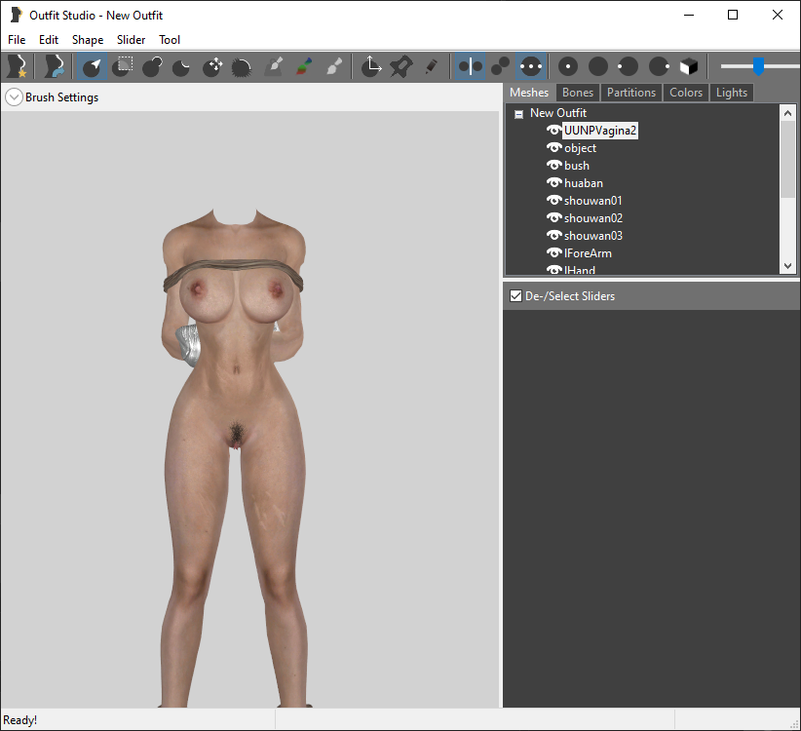Select the lForeArm mesh name
The width and height of the screenshot is (801, 731).
tap(588, 253)
